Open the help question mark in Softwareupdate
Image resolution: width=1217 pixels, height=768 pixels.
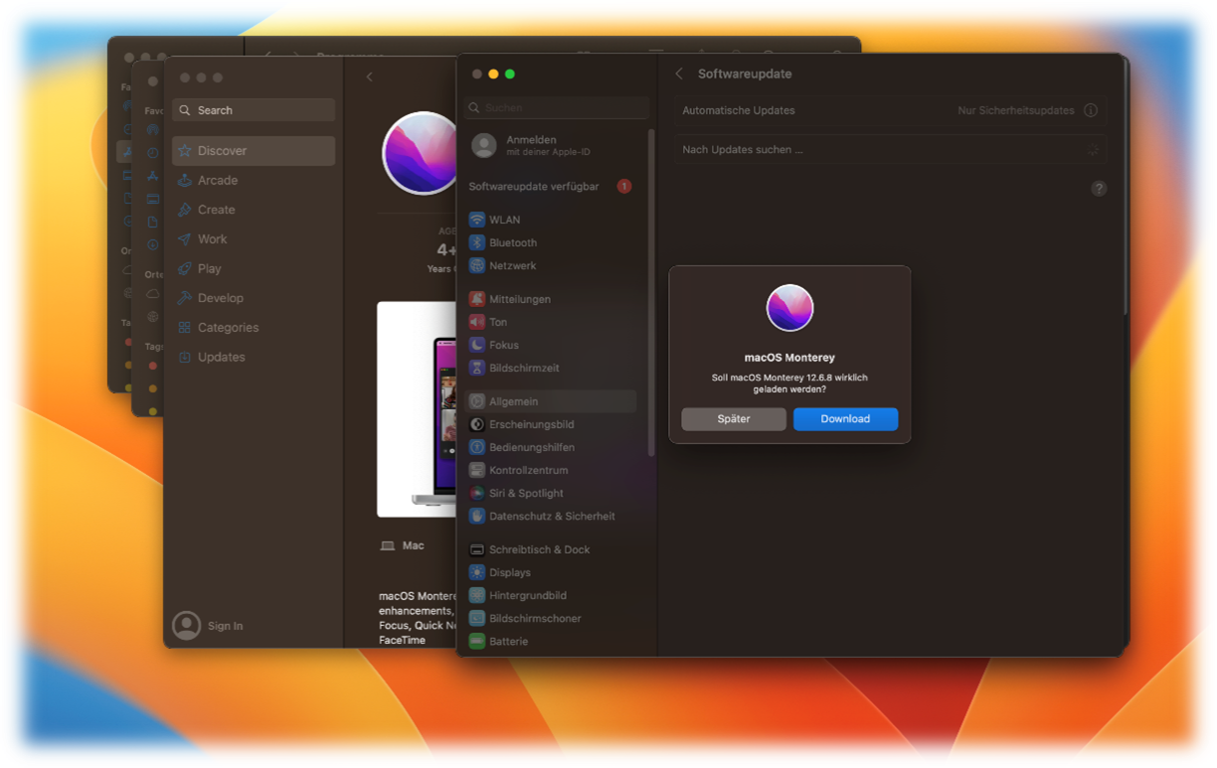[1099, 189]
